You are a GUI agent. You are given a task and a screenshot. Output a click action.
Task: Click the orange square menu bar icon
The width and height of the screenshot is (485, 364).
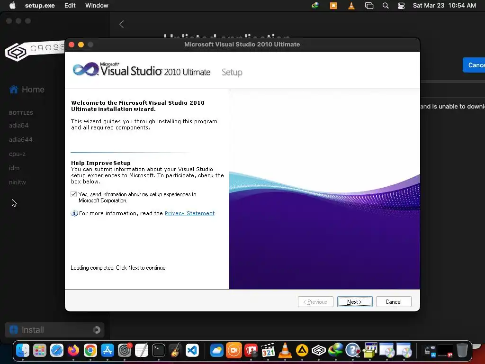point(333,5)
